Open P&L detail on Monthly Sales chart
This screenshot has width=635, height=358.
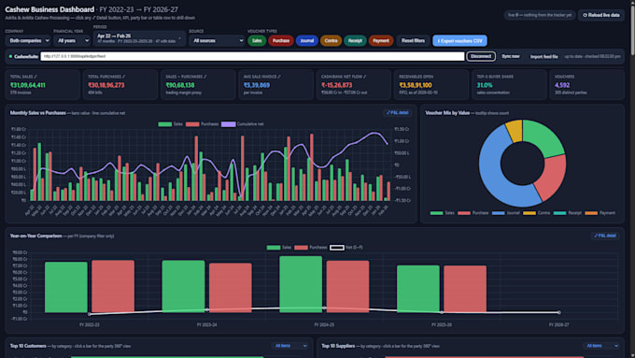(x=397, y=113)
